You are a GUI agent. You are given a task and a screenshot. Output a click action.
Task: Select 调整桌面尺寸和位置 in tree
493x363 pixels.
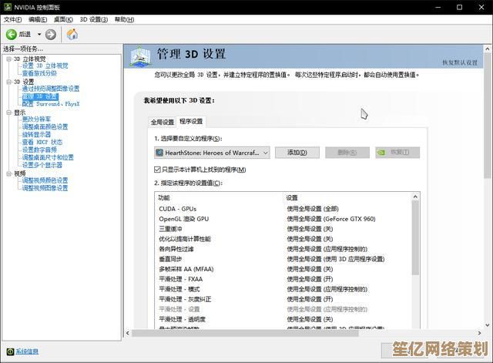pyautogui.click(x=48, y=157)
